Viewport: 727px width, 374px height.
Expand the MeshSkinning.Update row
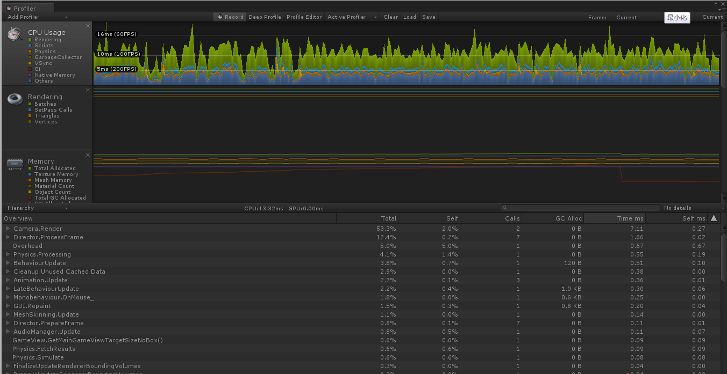(8, 314)
